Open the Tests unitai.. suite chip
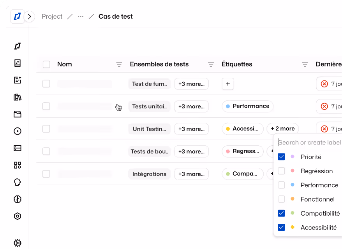The image size is (342, 249). tap(150, 106)
